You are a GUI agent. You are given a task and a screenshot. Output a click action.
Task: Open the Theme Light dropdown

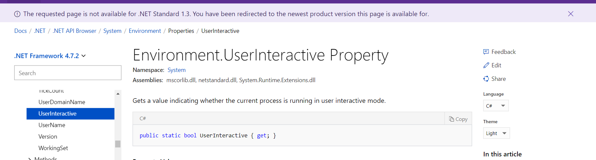[x=496, y=133]
